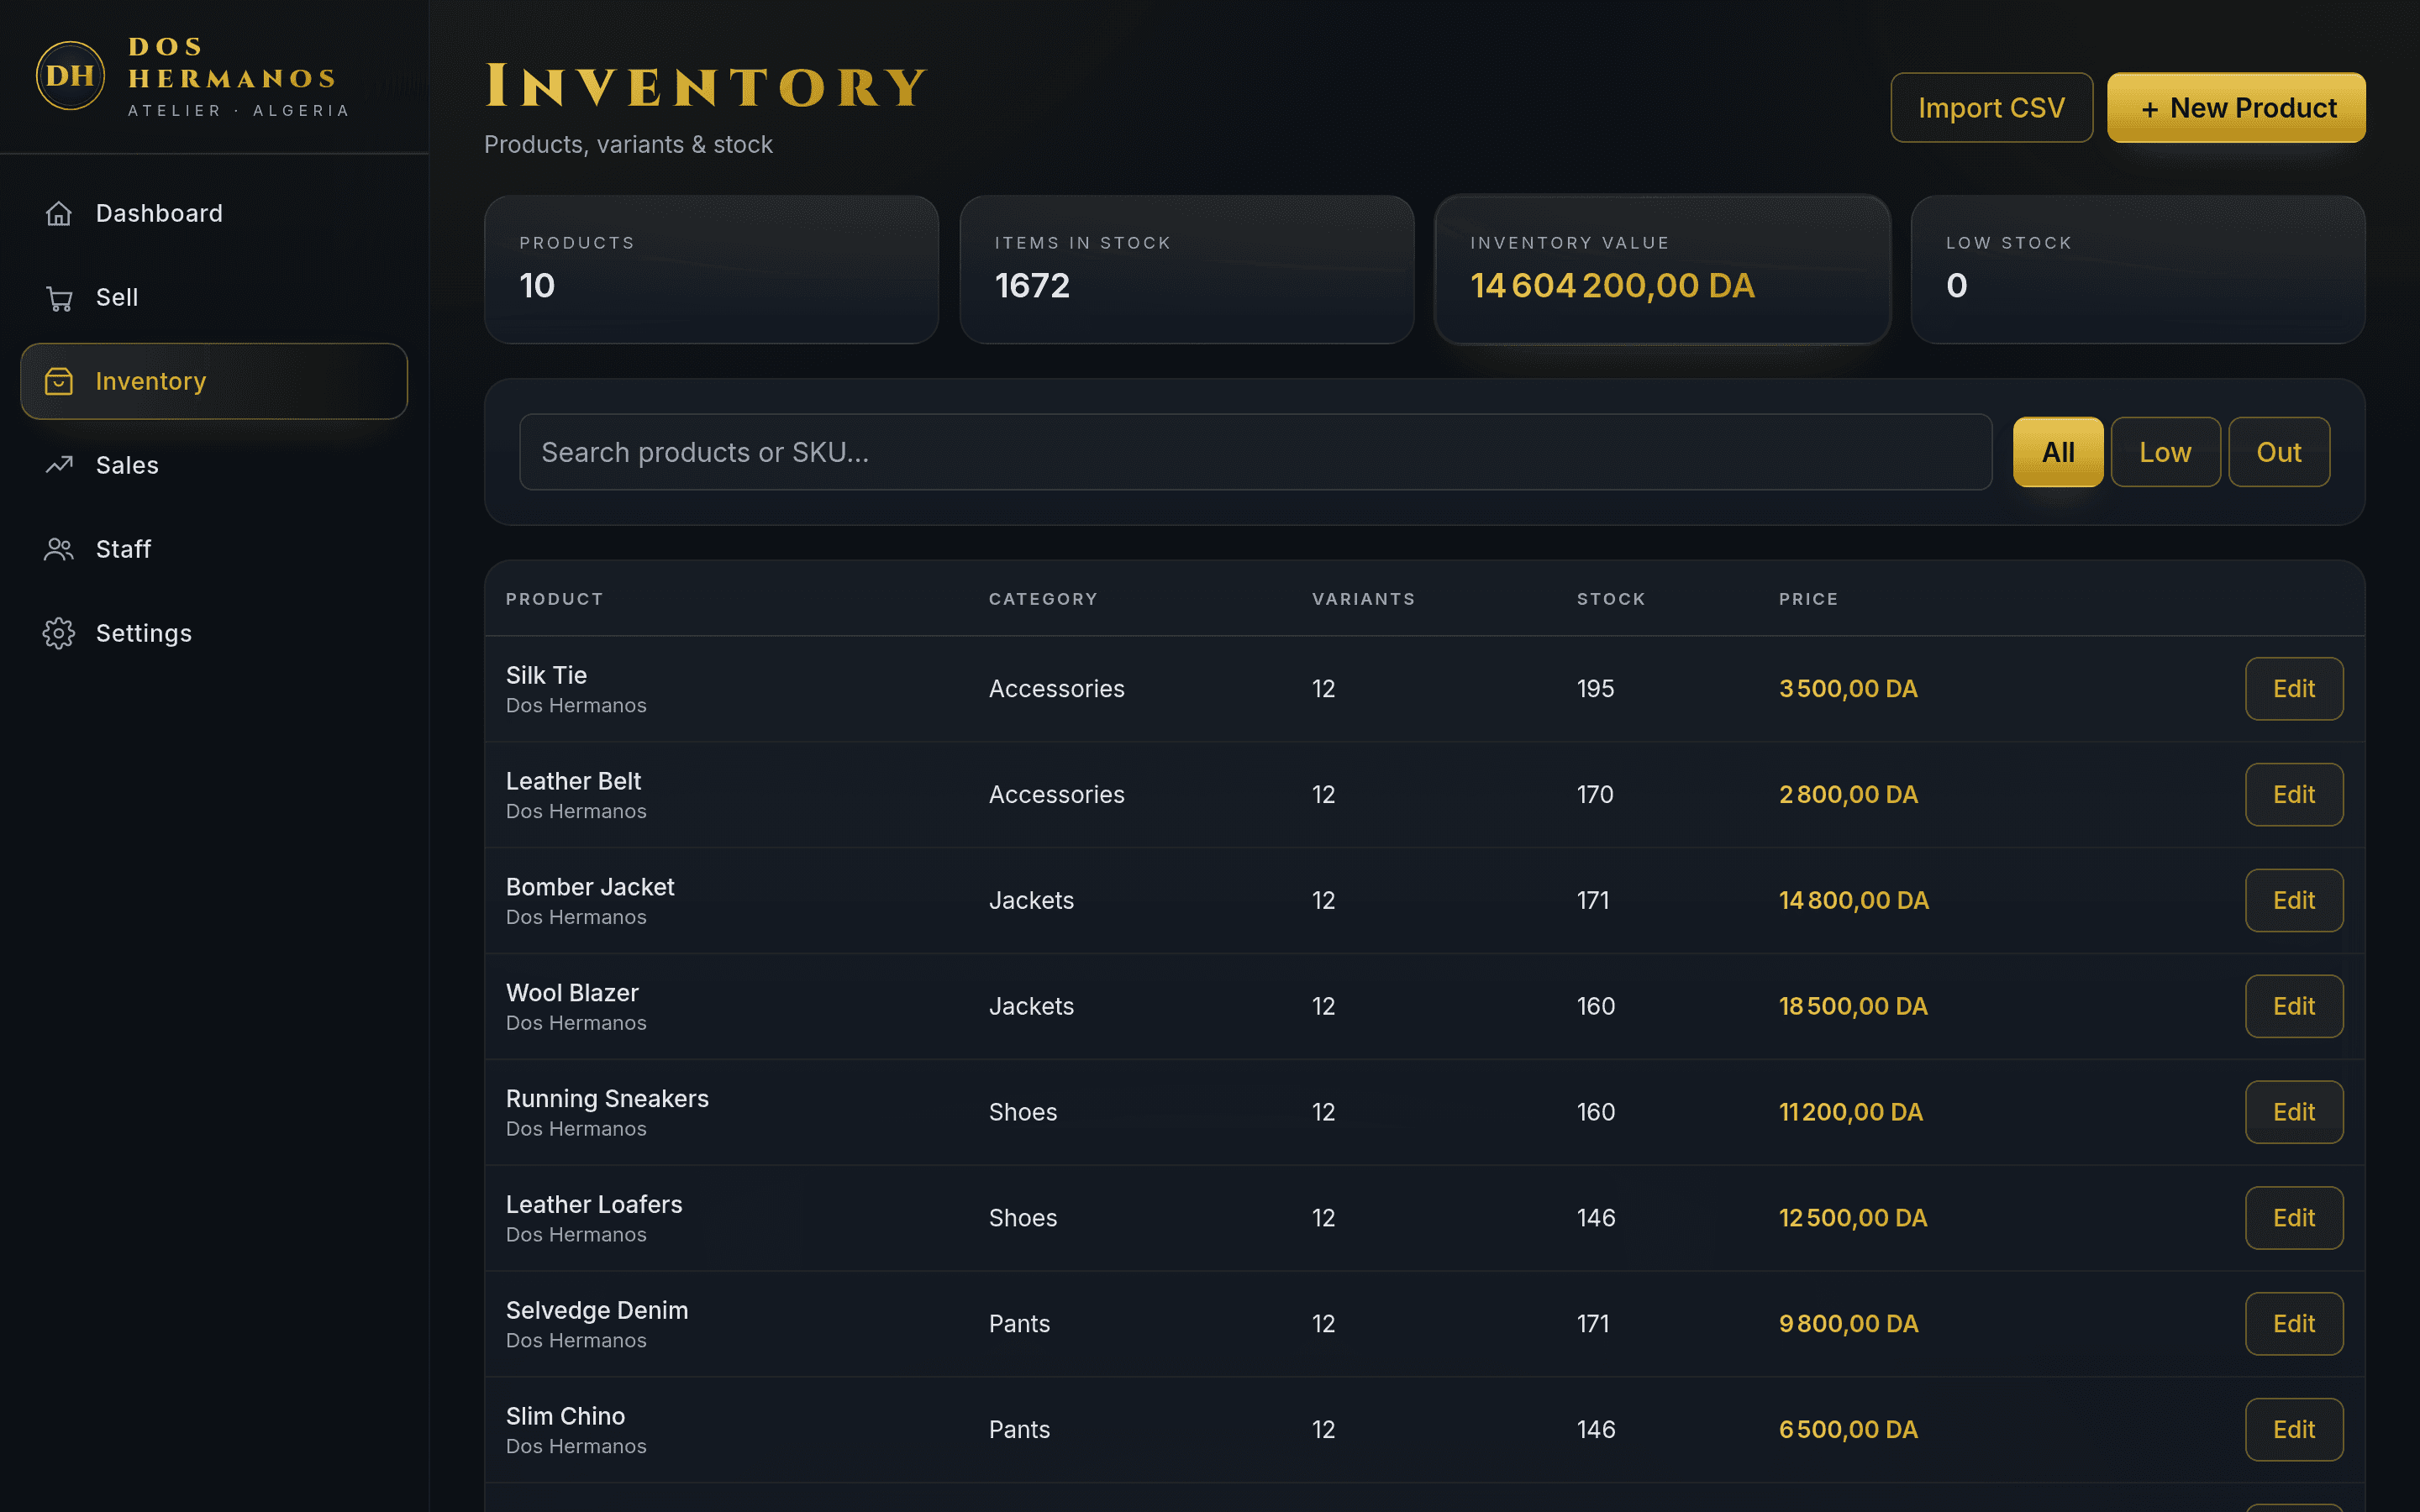Click Slim Chino's Pants category
2420x1512 pixels.
pos(1019,1430)
